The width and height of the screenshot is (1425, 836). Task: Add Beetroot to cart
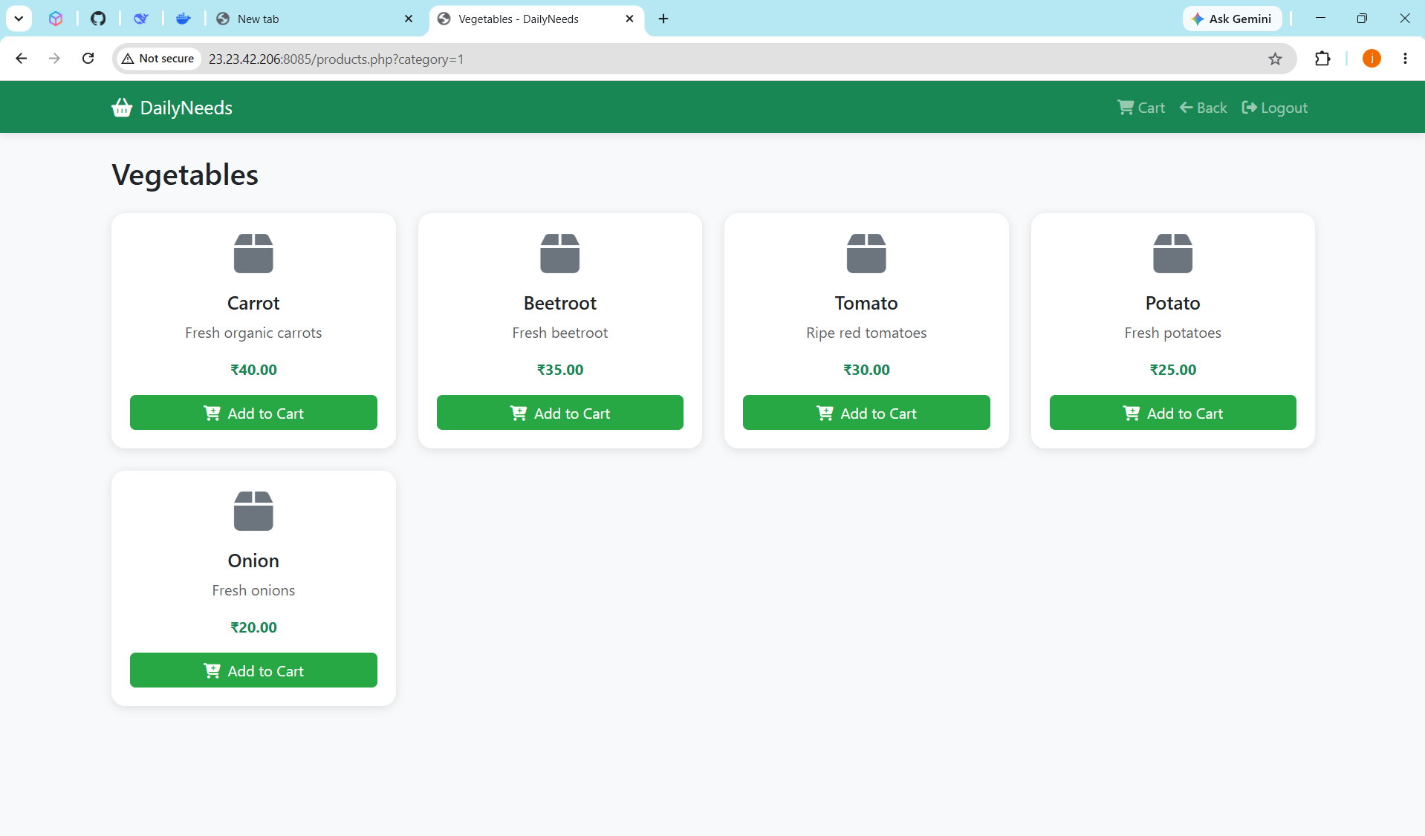560,413
